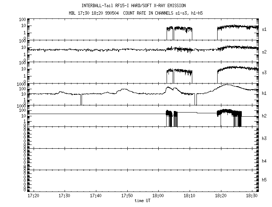Viewport: 272px width, 207px height.
Task: Select the s1 channel label
Action: pyautogui.click(x=264, y=28)
